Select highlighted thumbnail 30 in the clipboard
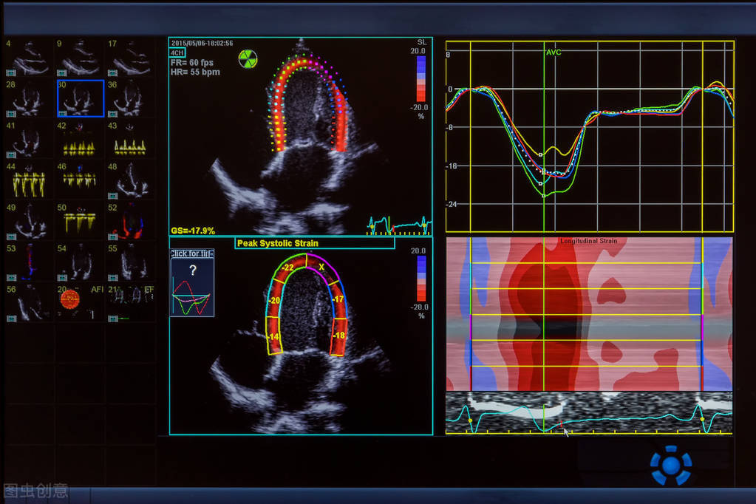 coord(80,98)
